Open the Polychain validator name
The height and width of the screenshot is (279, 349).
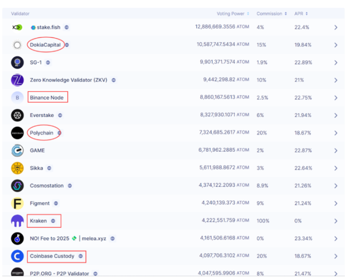pos(41,133)
